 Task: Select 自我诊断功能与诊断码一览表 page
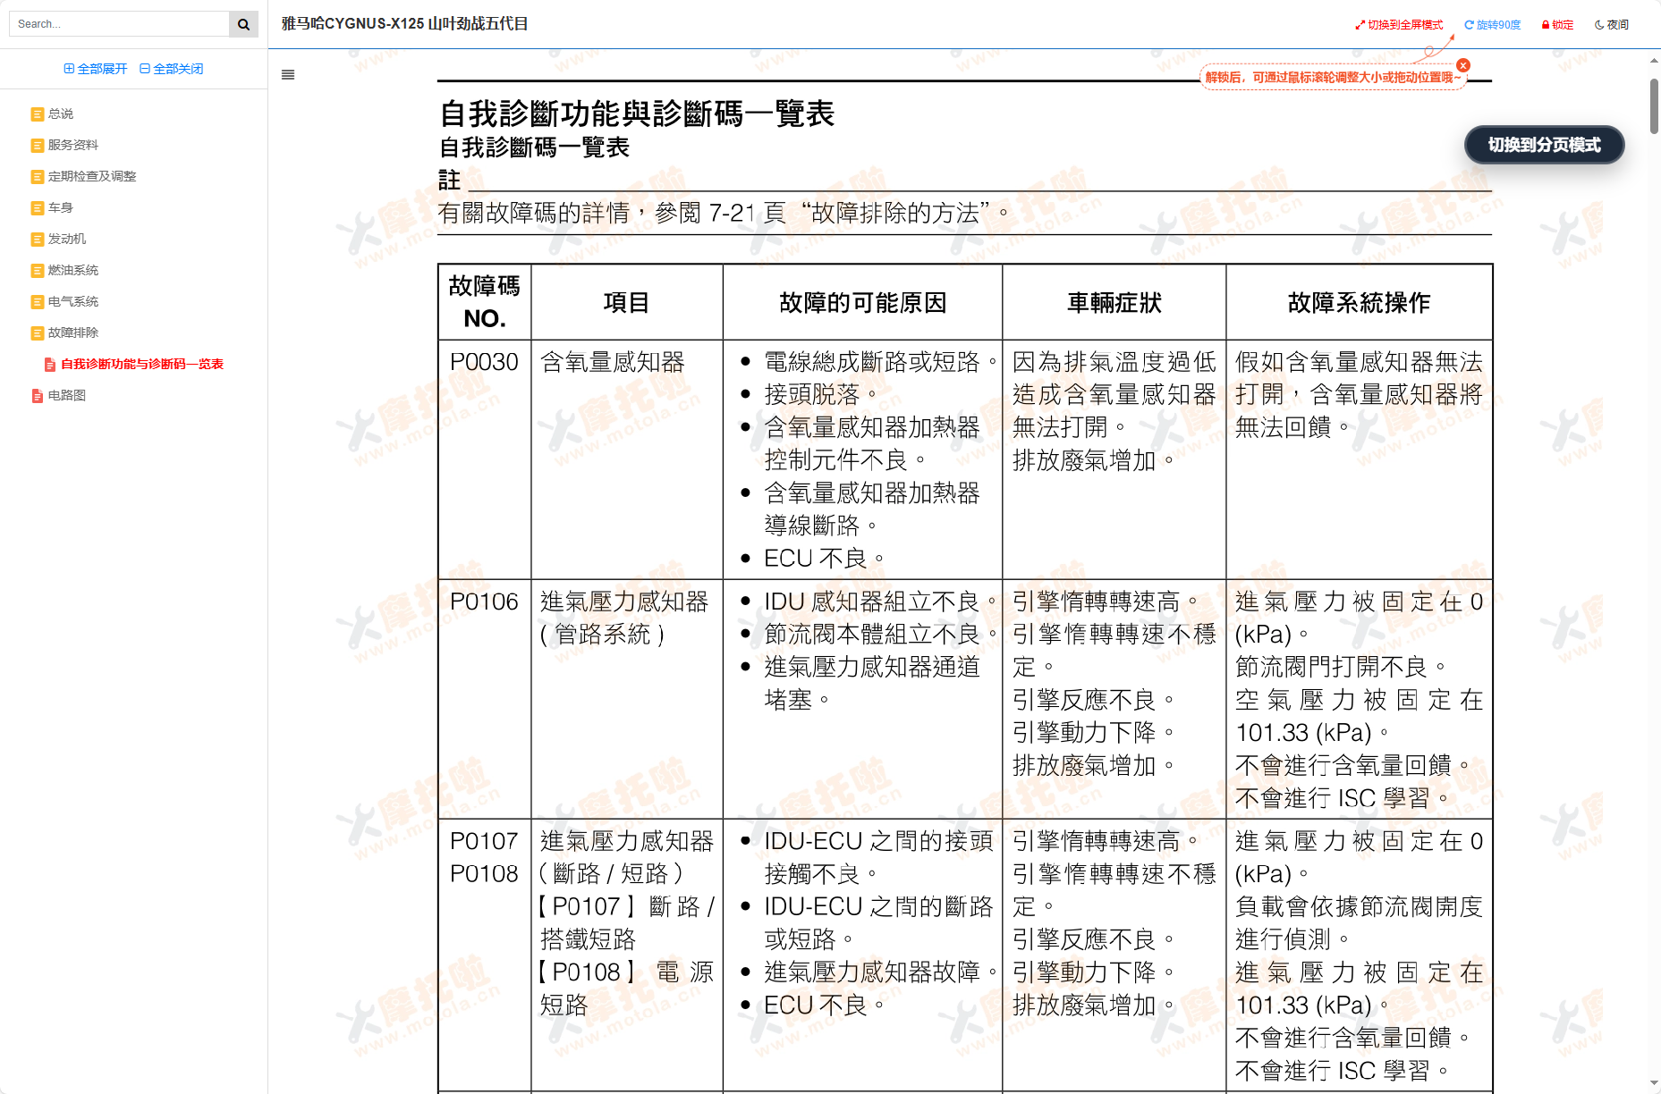142,364
